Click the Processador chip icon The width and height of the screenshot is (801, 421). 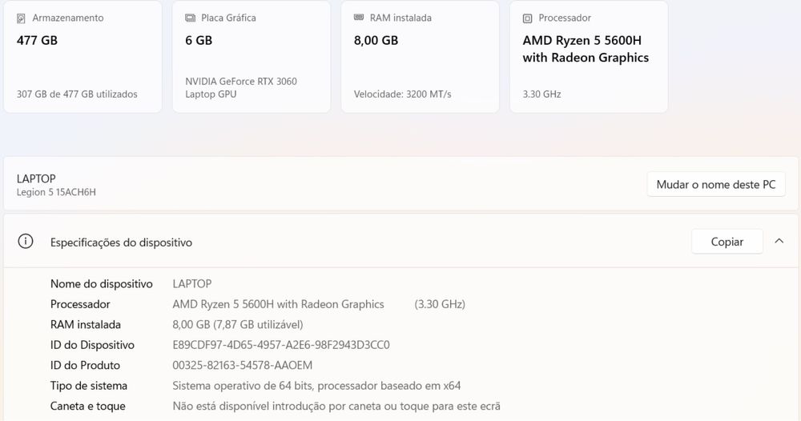tap(527, 18)
